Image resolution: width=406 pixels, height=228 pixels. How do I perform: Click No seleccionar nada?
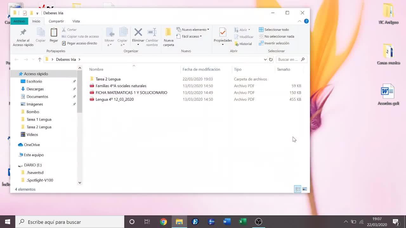(x=276, y=36)
